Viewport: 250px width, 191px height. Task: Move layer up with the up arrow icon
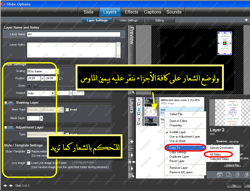pyautogui.click(x=132, y=155)
